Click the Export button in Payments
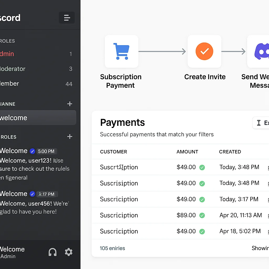The image size is (269, 269). [261, 123]
